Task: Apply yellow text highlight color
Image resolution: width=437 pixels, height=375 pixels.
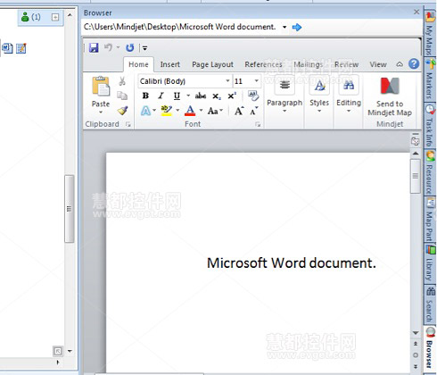Action: 167,111
